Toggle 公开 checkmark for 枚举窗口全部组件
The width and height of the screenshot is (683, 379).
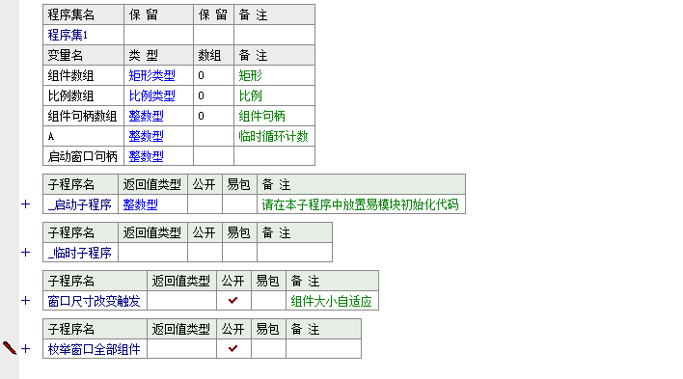click(233, 348)
